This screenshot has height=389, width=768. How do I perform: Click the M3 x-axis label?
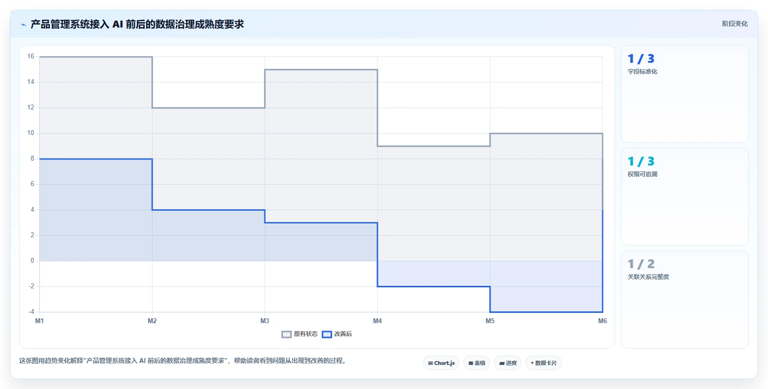[265, 321]
